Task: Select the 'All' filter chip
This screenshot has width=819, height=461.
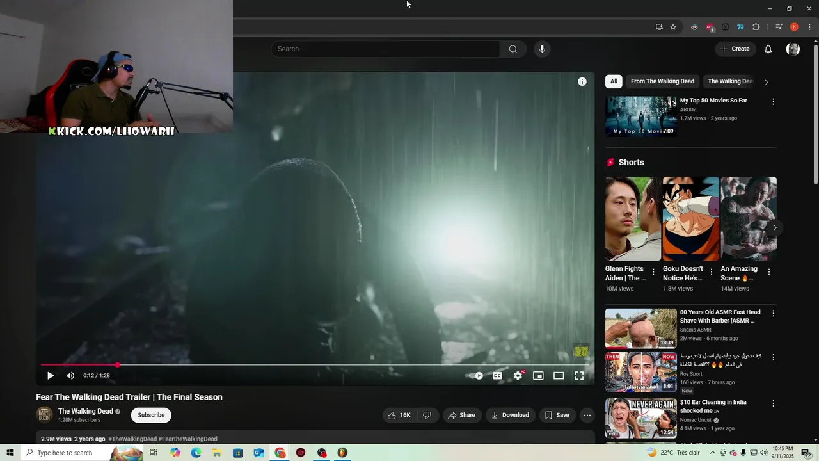Action: pyautogui.click(x=614, y=81)
